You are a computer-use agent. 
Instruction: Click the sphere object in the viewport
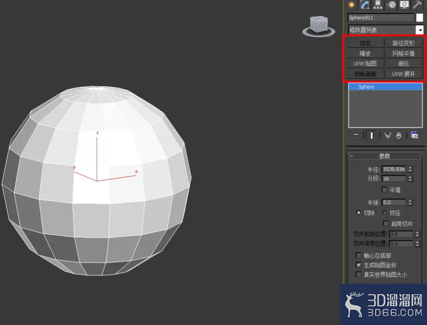pyautogui.click(x=97, y=181)
